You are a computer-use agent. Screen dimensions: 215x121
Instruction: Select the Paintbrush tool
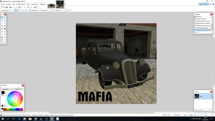pyautogui.click(x=2, y=31)
